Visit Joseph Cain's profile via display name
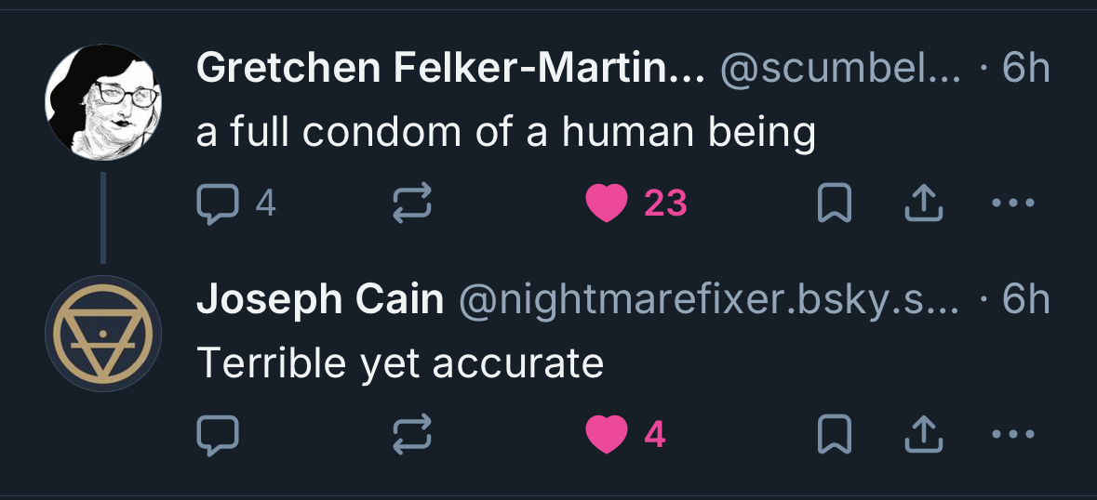This screenshot has width=1097, height=500. coord(320,299)
